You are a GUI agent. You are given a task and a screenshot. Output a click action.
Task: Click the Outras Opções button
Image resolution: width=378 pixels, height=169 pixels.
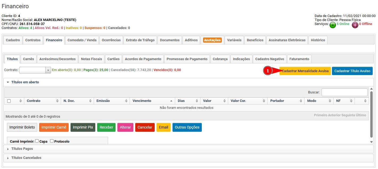click(187, 127)
